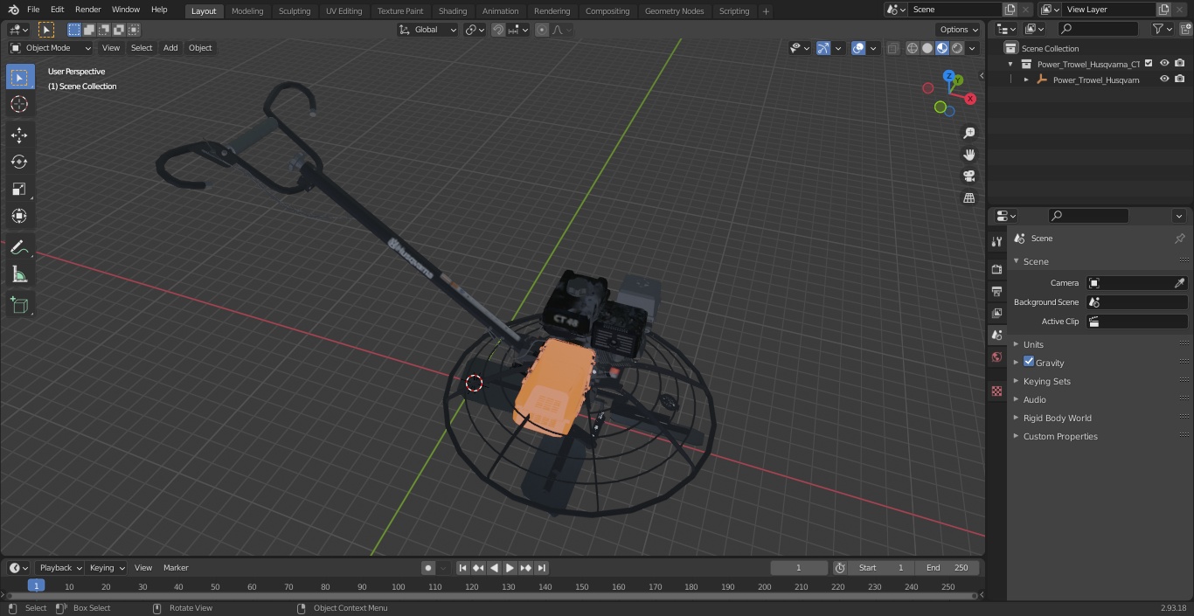1194x616 pixels.
Task: Switch perspective/orthographic view grid icon
Action: pyautogui.click(x=969, y=197)
